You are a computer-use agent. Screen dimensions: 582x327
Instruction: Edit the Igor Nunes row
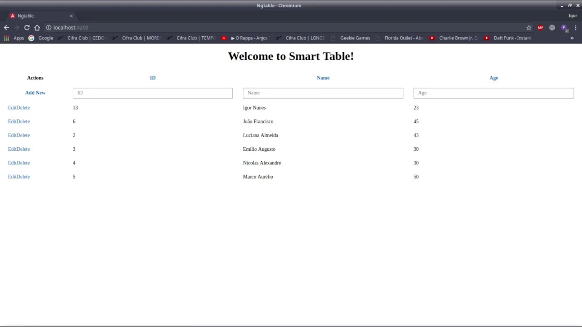12,108
